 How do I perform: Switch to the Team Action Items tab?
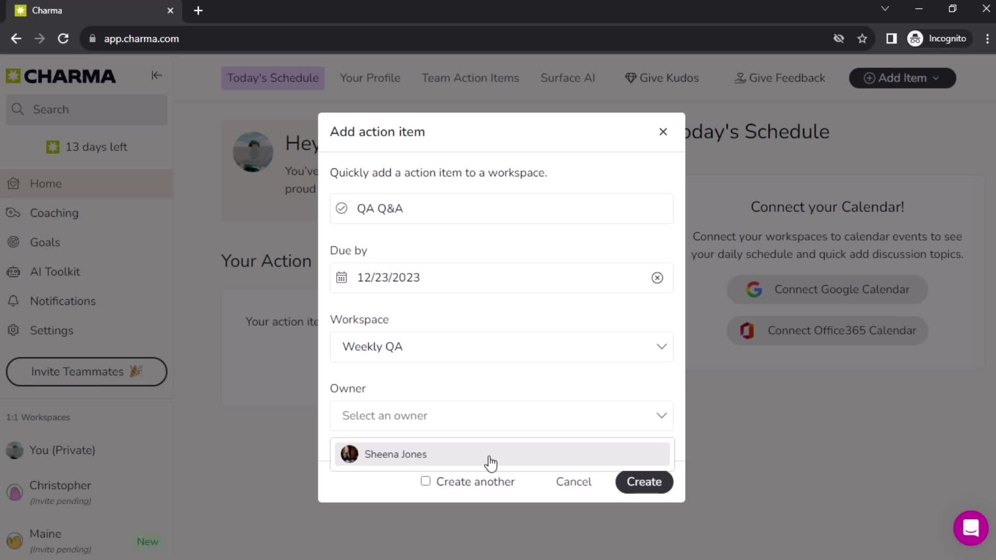pos(470,77)
